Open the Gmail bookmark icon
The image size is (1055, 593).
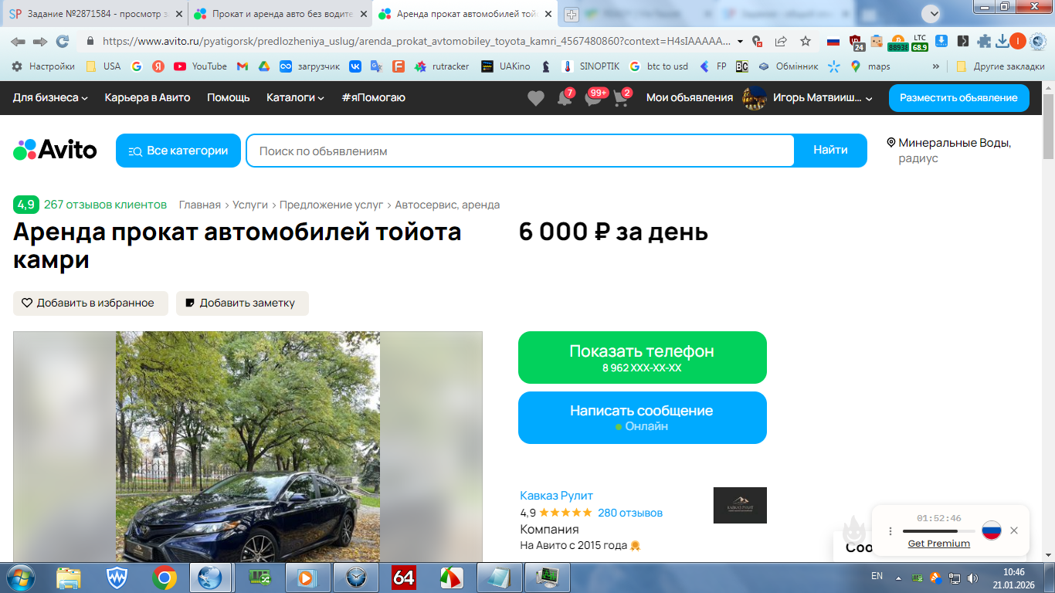[242, 66]
